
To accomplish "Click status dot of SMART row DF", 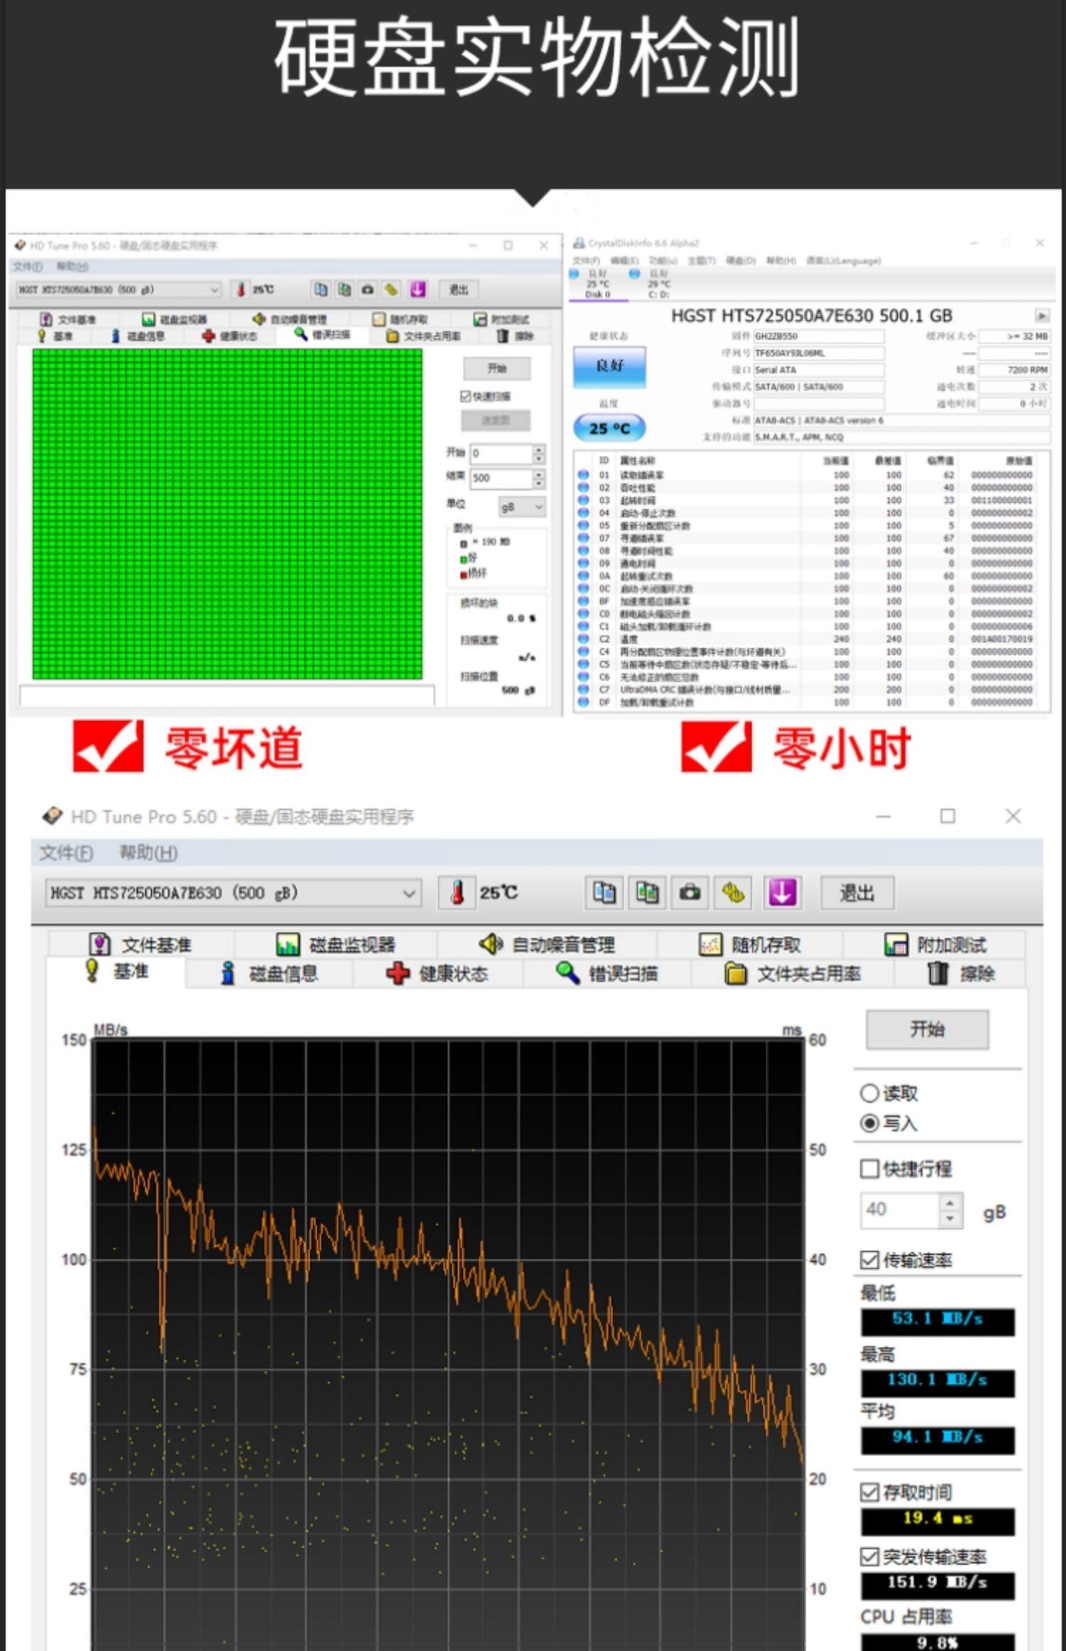I will (583, 702).
